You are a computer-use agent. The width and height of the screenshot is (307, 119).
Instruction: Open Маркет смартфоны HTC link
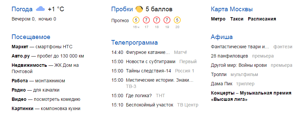click(x=42, y=47)
